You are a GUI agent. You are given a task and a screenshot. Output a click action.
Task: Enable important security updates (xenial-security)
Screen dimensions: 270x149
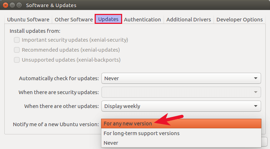(17, 40)
